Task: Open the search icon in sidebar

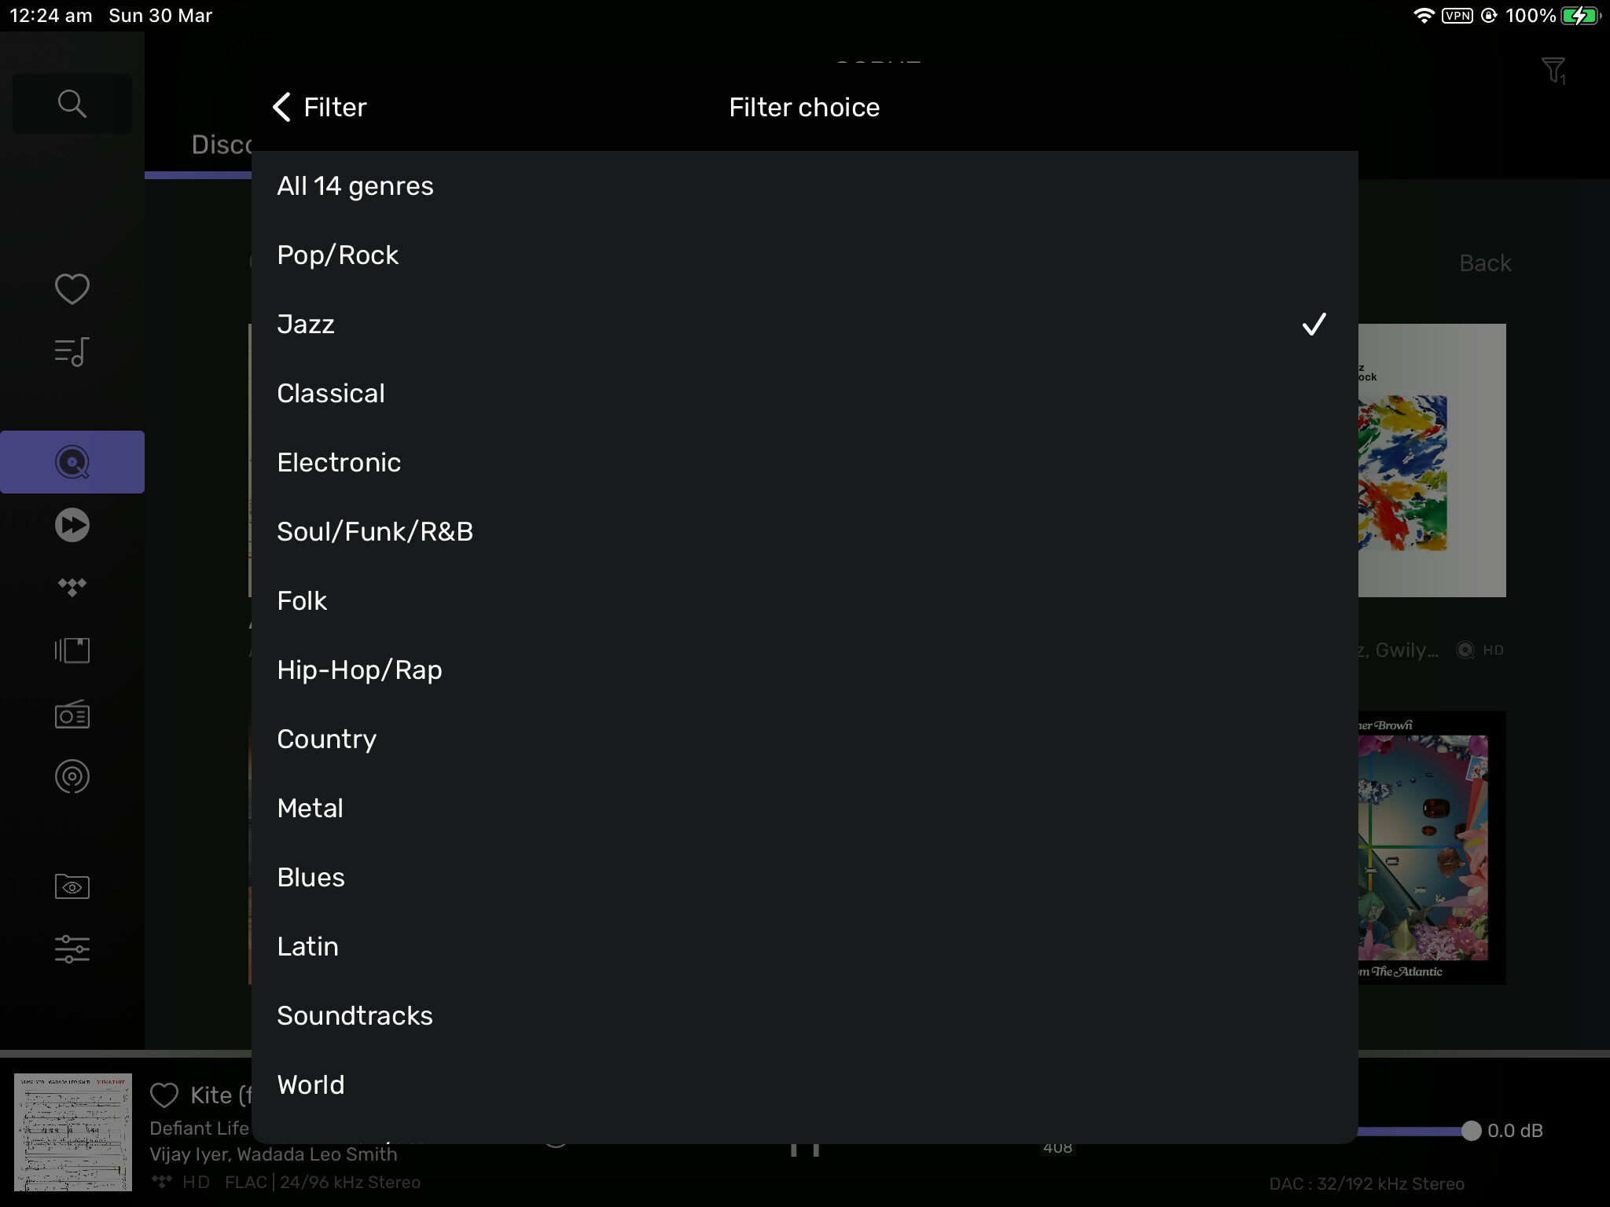Action: point(72,103)
